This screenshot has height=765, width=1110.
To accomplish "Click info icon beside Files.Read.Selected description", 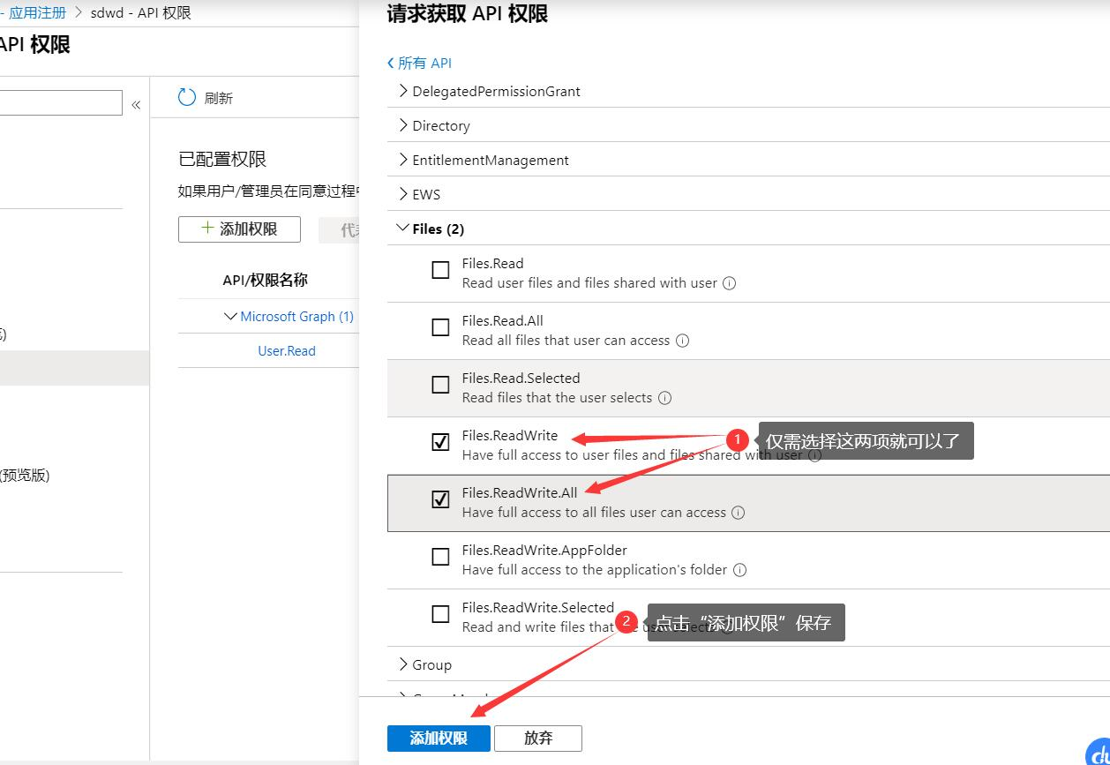I will 664,398.
